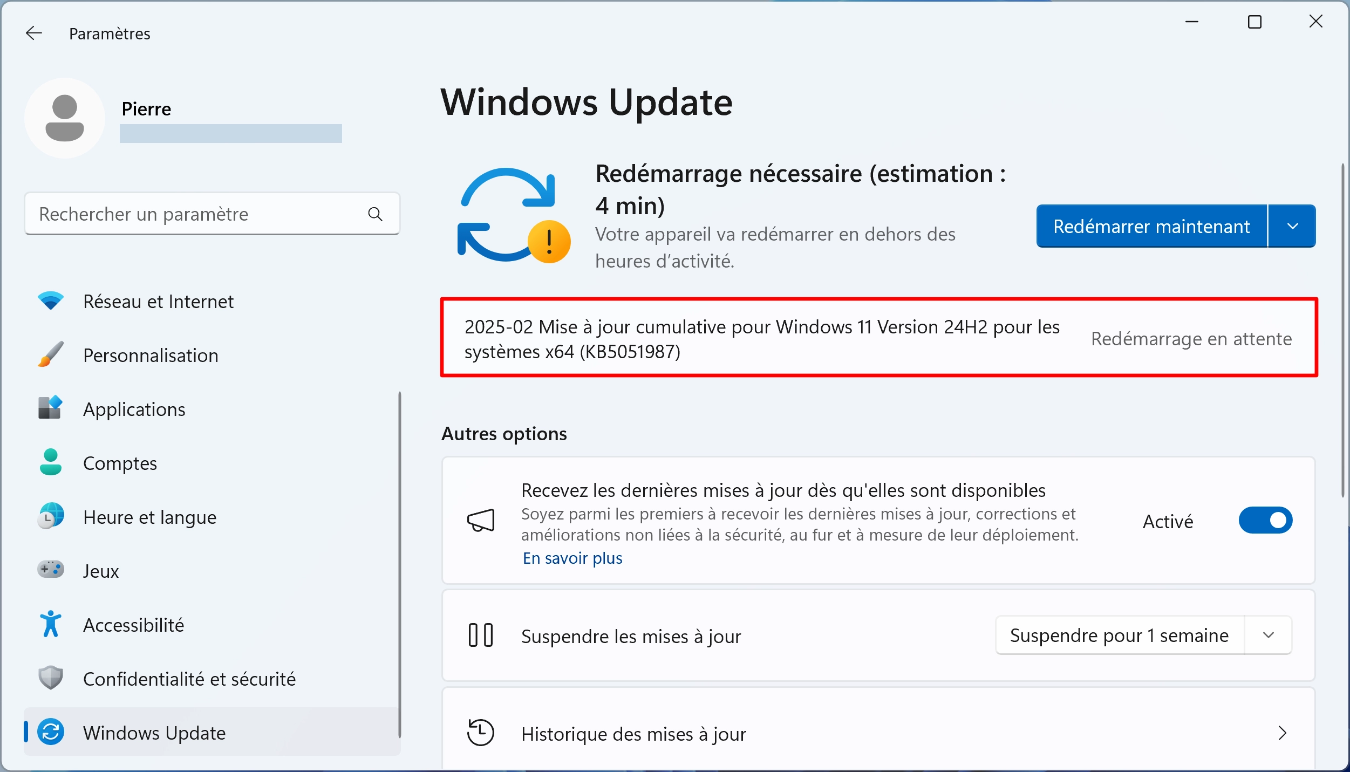Expand the restart options arrow
The height and width of the screenshot is (772, 1350).
point(1292,226)
